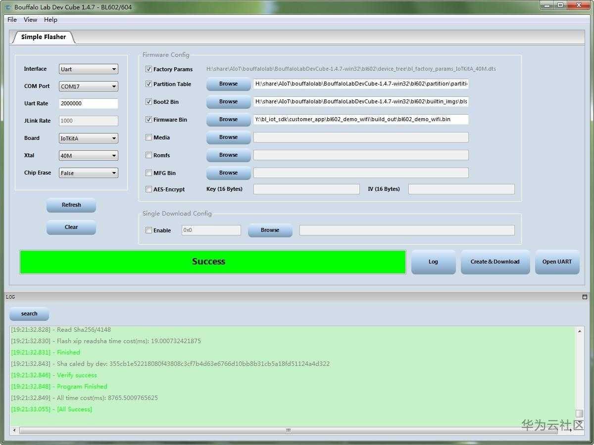Click the MFG Bin path field

point(361,173)
